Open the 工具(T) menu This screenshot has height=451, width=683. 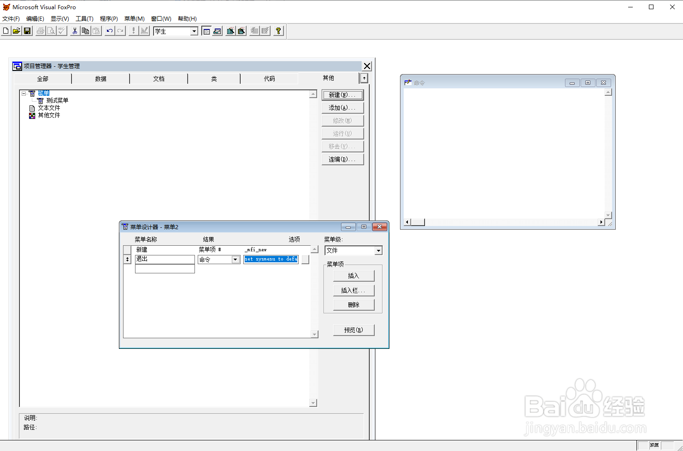84,19
